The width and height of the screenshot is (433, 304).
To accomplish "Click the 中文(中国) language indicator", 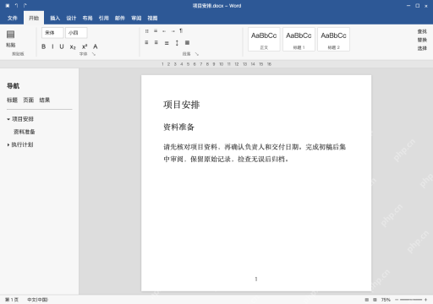I will tap(37, 300).
